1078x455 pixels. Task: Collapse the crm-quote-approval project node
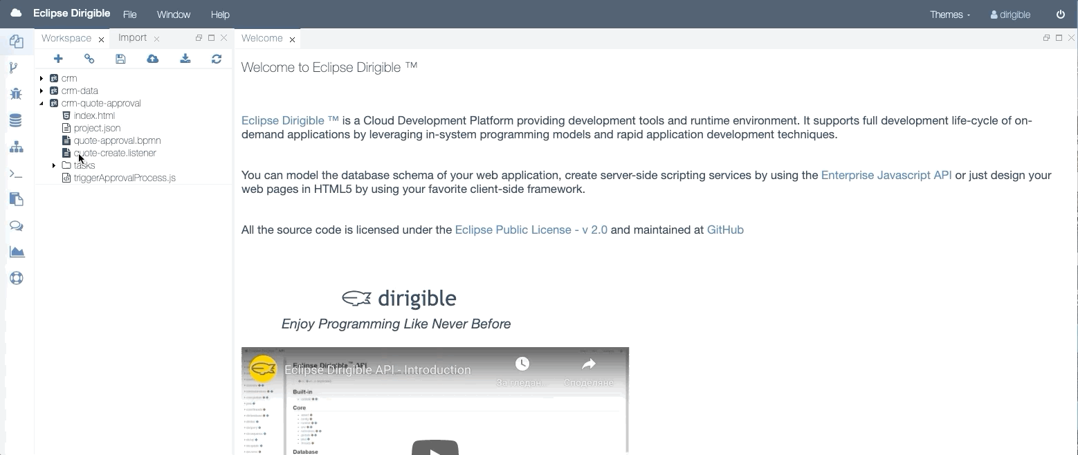42,103
